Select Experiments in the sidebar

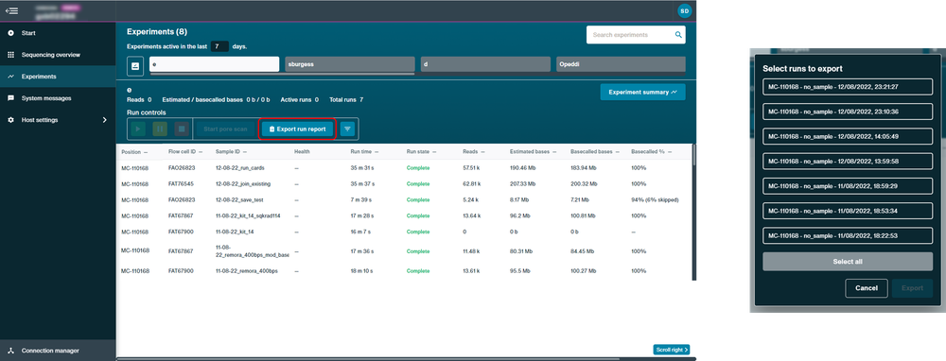tap(58, 77)
